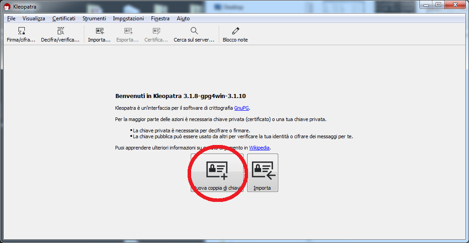Viewport: 469px width, 243px height.
Task: Open the Certificati menu
Action: (64, 19)
